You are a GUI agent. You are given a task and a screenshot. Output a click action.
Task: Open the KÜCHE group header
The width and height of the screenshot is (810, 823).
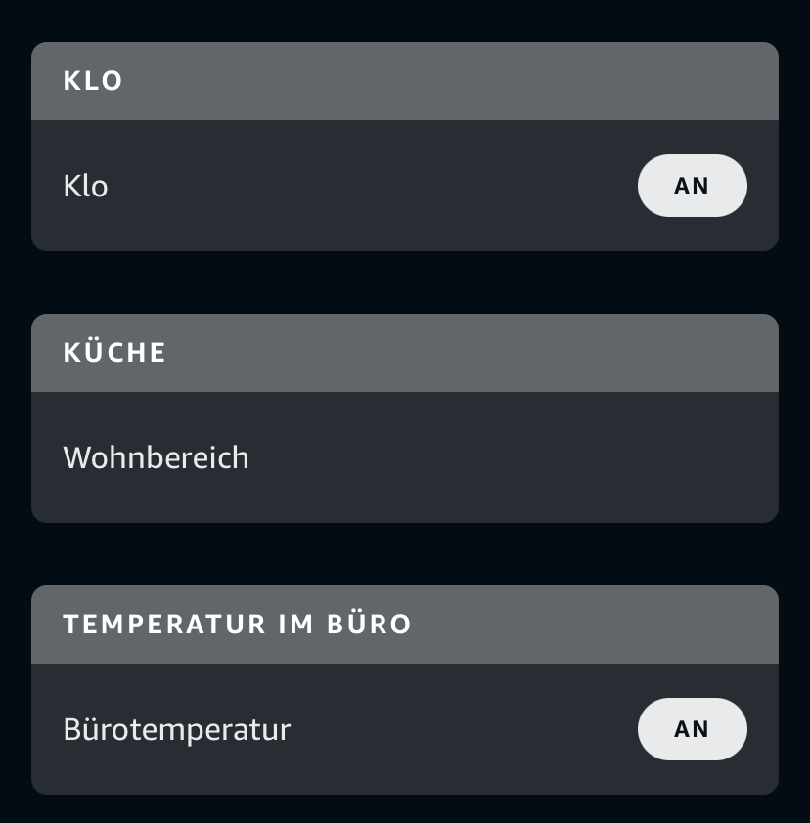(x=404, y=353)
